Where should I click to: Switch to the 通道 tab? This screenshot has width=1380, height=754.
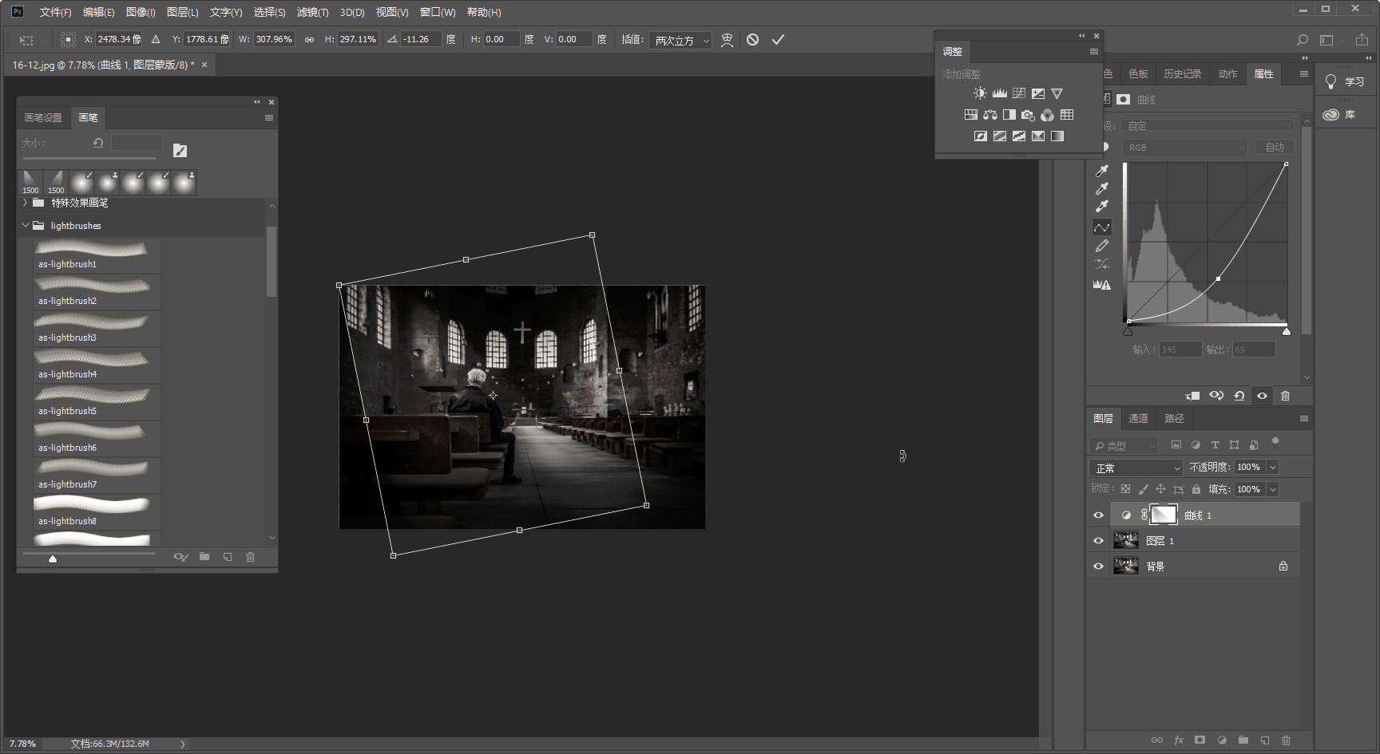click(1138, 418)
